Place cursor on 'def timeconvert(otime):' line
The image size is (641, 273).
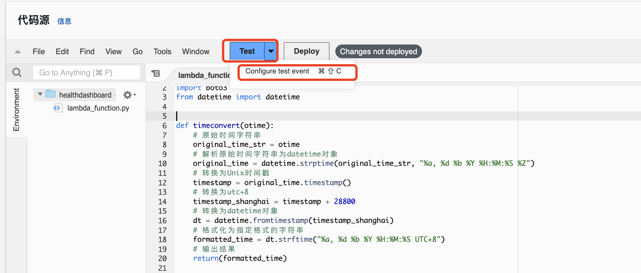(x=225, y=125)
